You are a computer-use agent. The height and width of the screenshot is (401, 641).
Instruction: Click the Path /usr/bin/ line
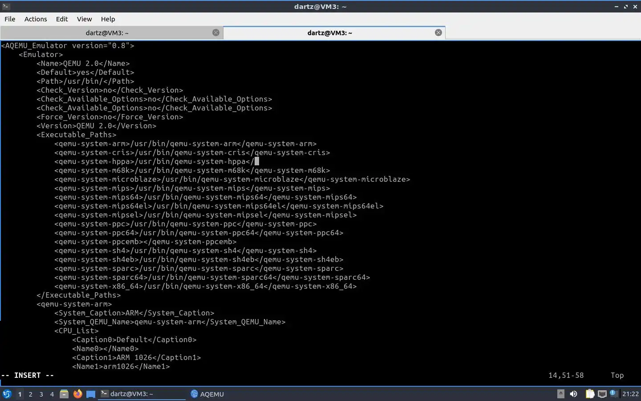85,81
